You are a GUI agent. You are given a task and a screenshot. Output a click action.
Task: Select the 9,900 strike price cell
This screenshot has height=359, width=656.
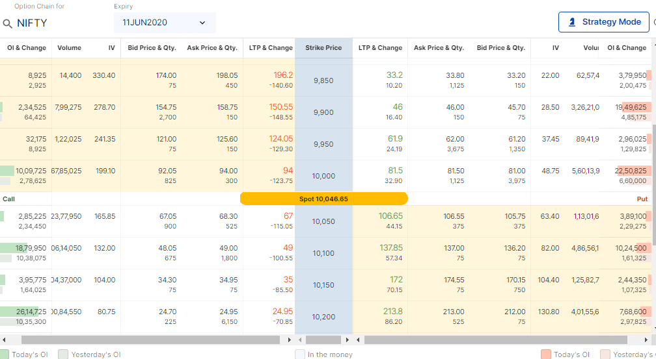323,112
